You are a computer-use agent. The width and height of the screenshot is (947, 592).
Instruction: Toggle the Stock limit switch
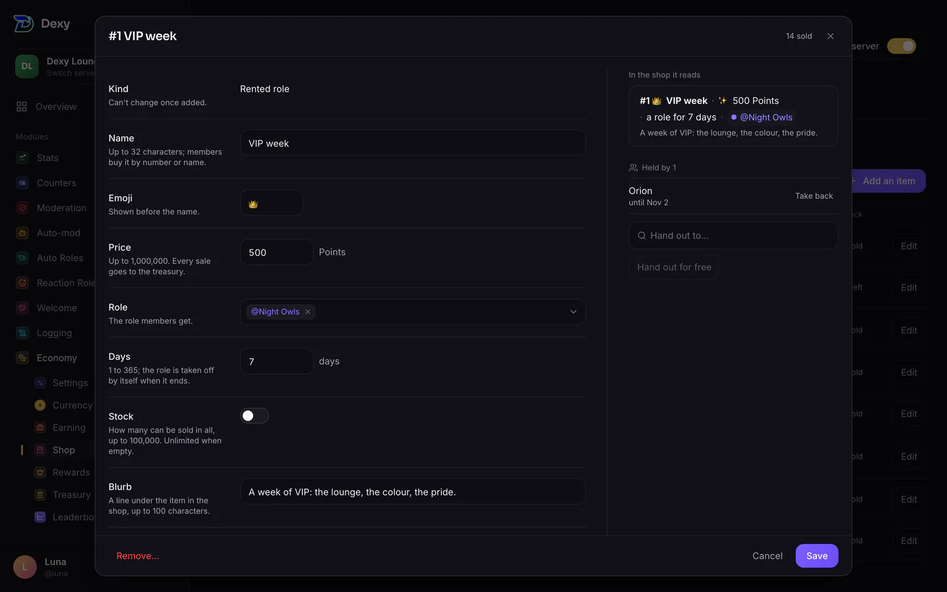255,416
